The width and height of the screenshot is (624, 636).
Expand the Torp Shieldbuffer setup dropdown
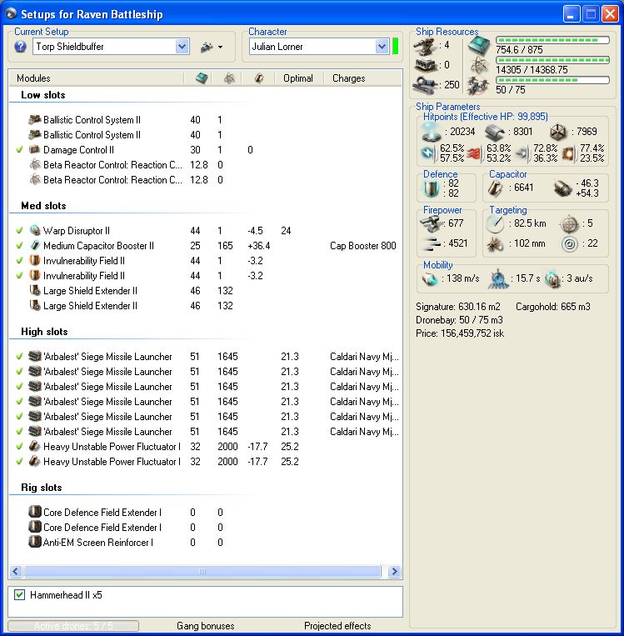pos(182,46)
